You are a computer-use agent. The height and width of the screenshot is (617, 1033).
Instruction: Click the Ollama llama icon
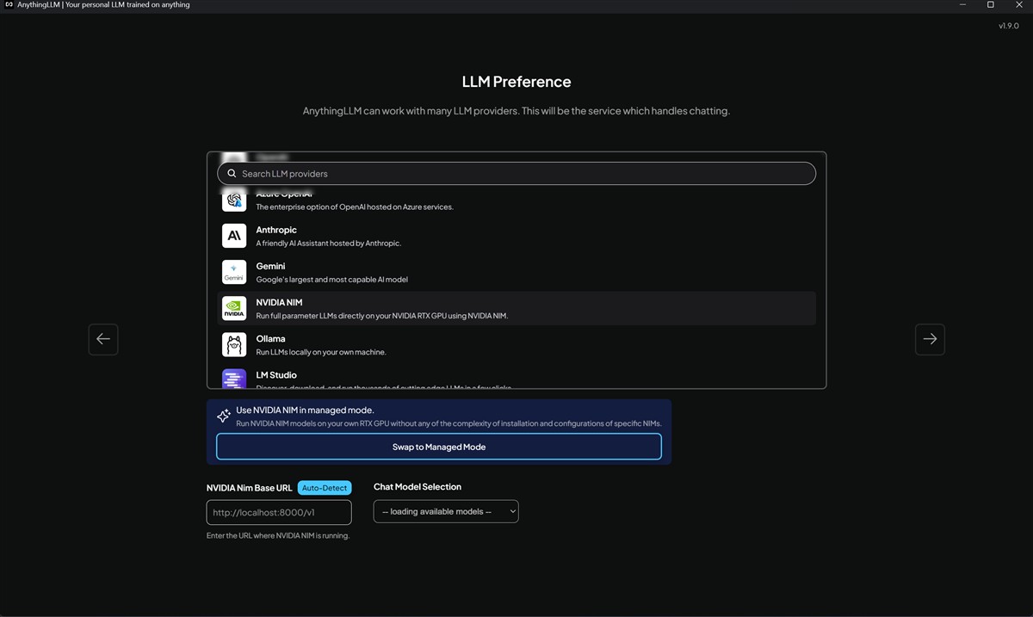pos(234,344)
